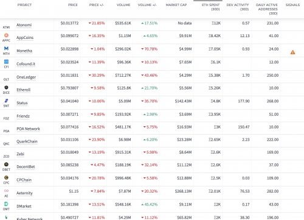Open the Friendz project link
The width and height of the screenshot is (304, 220).
(x=23, y=116)
